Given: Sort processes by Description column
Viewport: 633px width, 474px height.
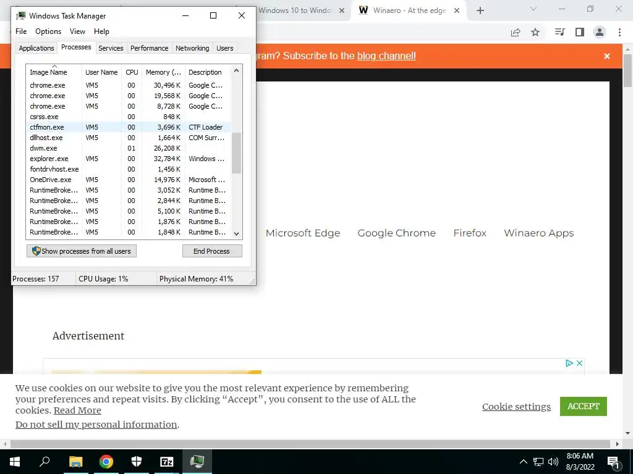Looking at the screenshot, I should (208, 72).
